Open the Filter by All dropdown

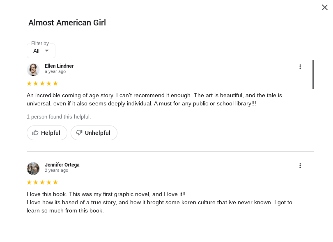coord(41,51)
